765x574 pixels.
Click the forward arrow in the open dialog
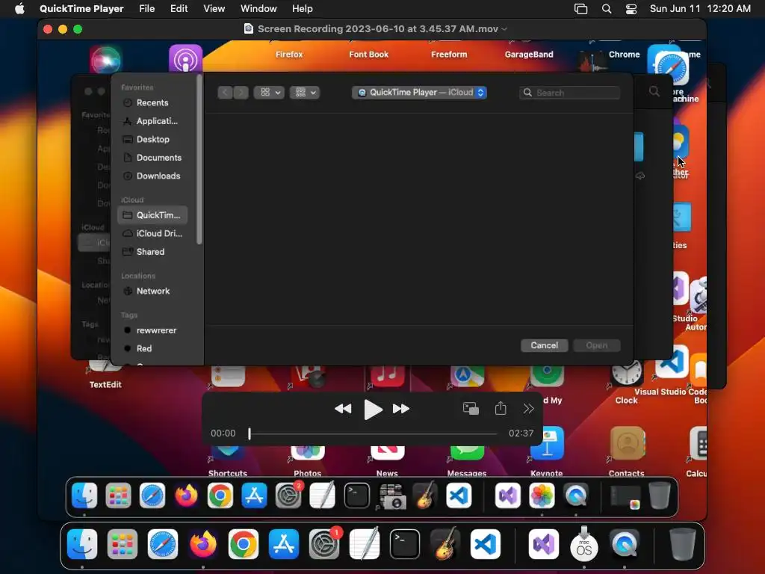point(241,92)
